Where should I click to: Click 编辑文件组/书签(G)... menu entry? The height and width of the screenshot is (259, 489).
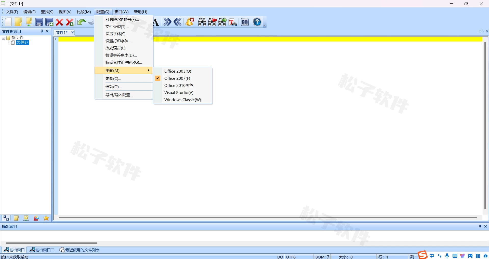point(124,62)
